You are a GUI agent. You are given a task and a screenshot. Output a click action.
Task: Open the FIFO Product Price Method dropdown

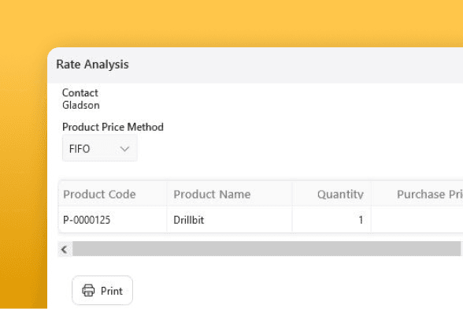(99, 148)
